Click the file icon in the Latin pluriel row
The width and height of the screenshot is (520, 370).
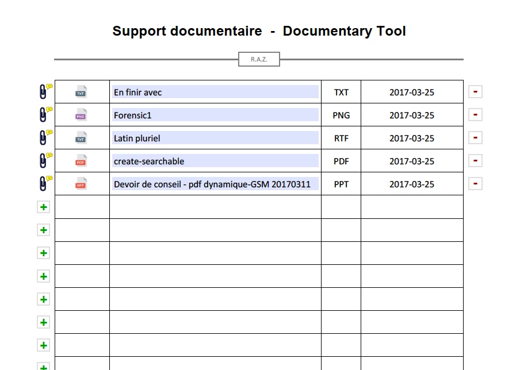pos(81,138)
